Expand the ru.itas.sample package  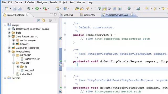pyautogui.click(x=13, y=40)
